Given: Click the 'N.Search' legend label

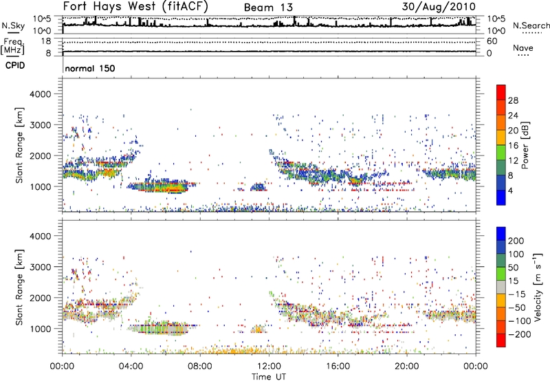Looking at the screenshot, I should [531, 25].
